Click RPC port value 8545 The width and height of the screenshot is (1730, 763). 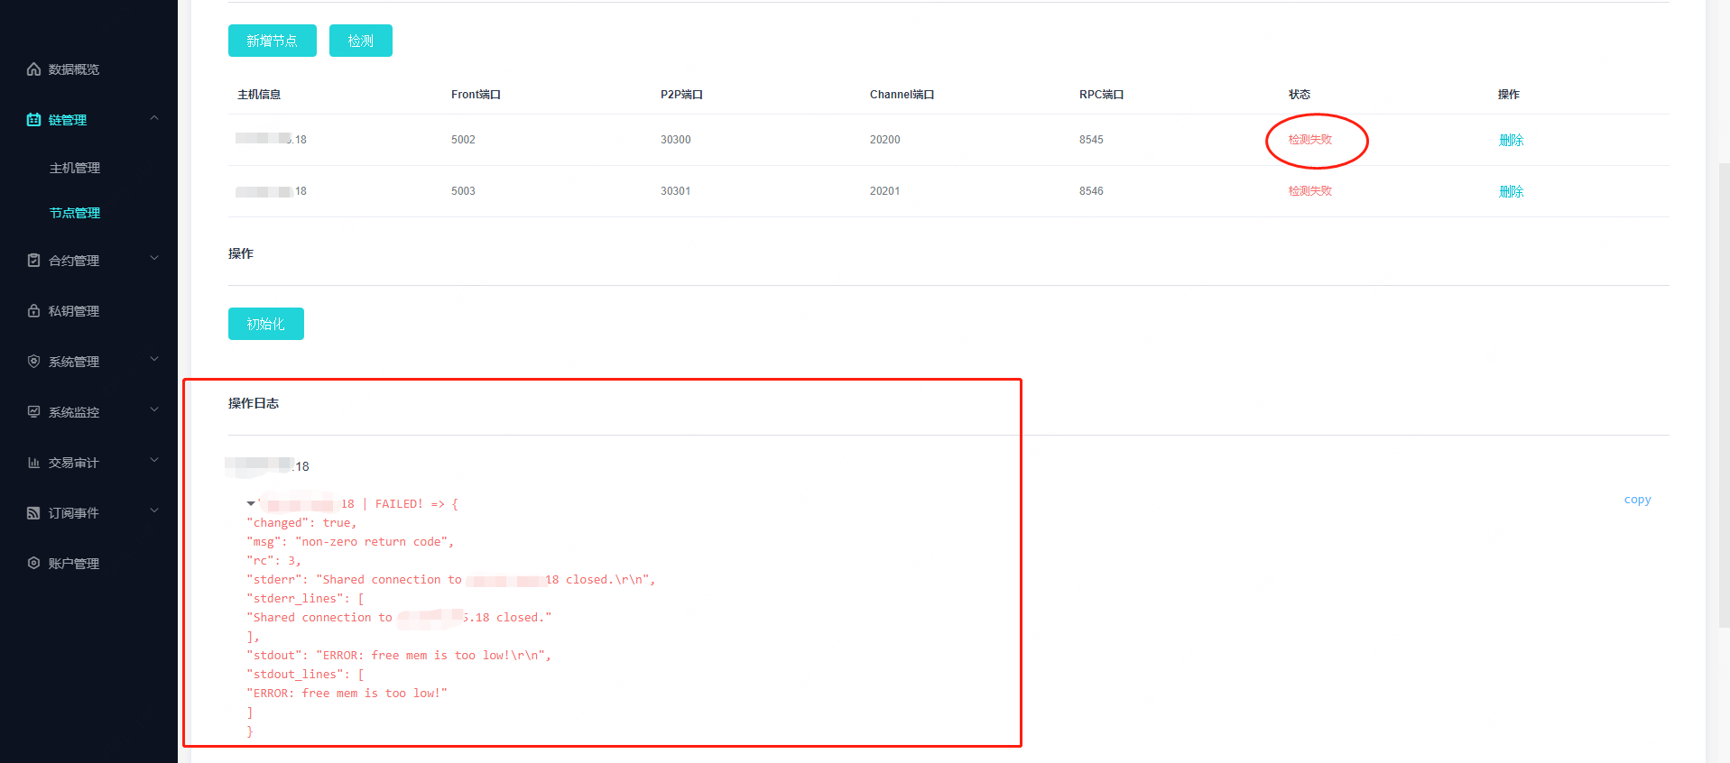(x=1091, y=140)
